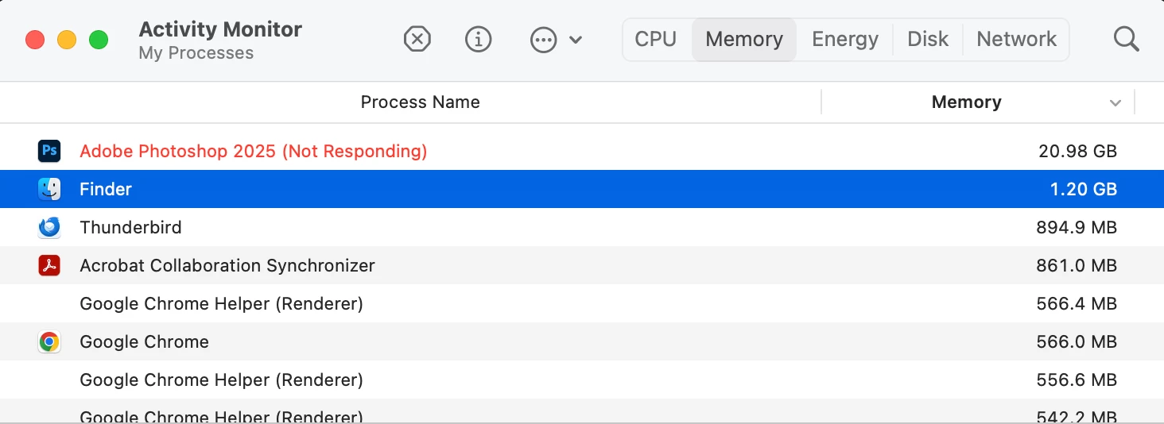Sort by the Process Name column header
This screenshot has height=424, width=1164.
tap(420, 102)
